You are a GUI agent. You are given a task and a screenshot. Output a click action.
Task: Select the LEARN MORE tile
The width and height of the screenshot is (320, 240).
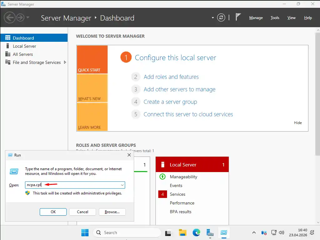[x=92, y=117]
